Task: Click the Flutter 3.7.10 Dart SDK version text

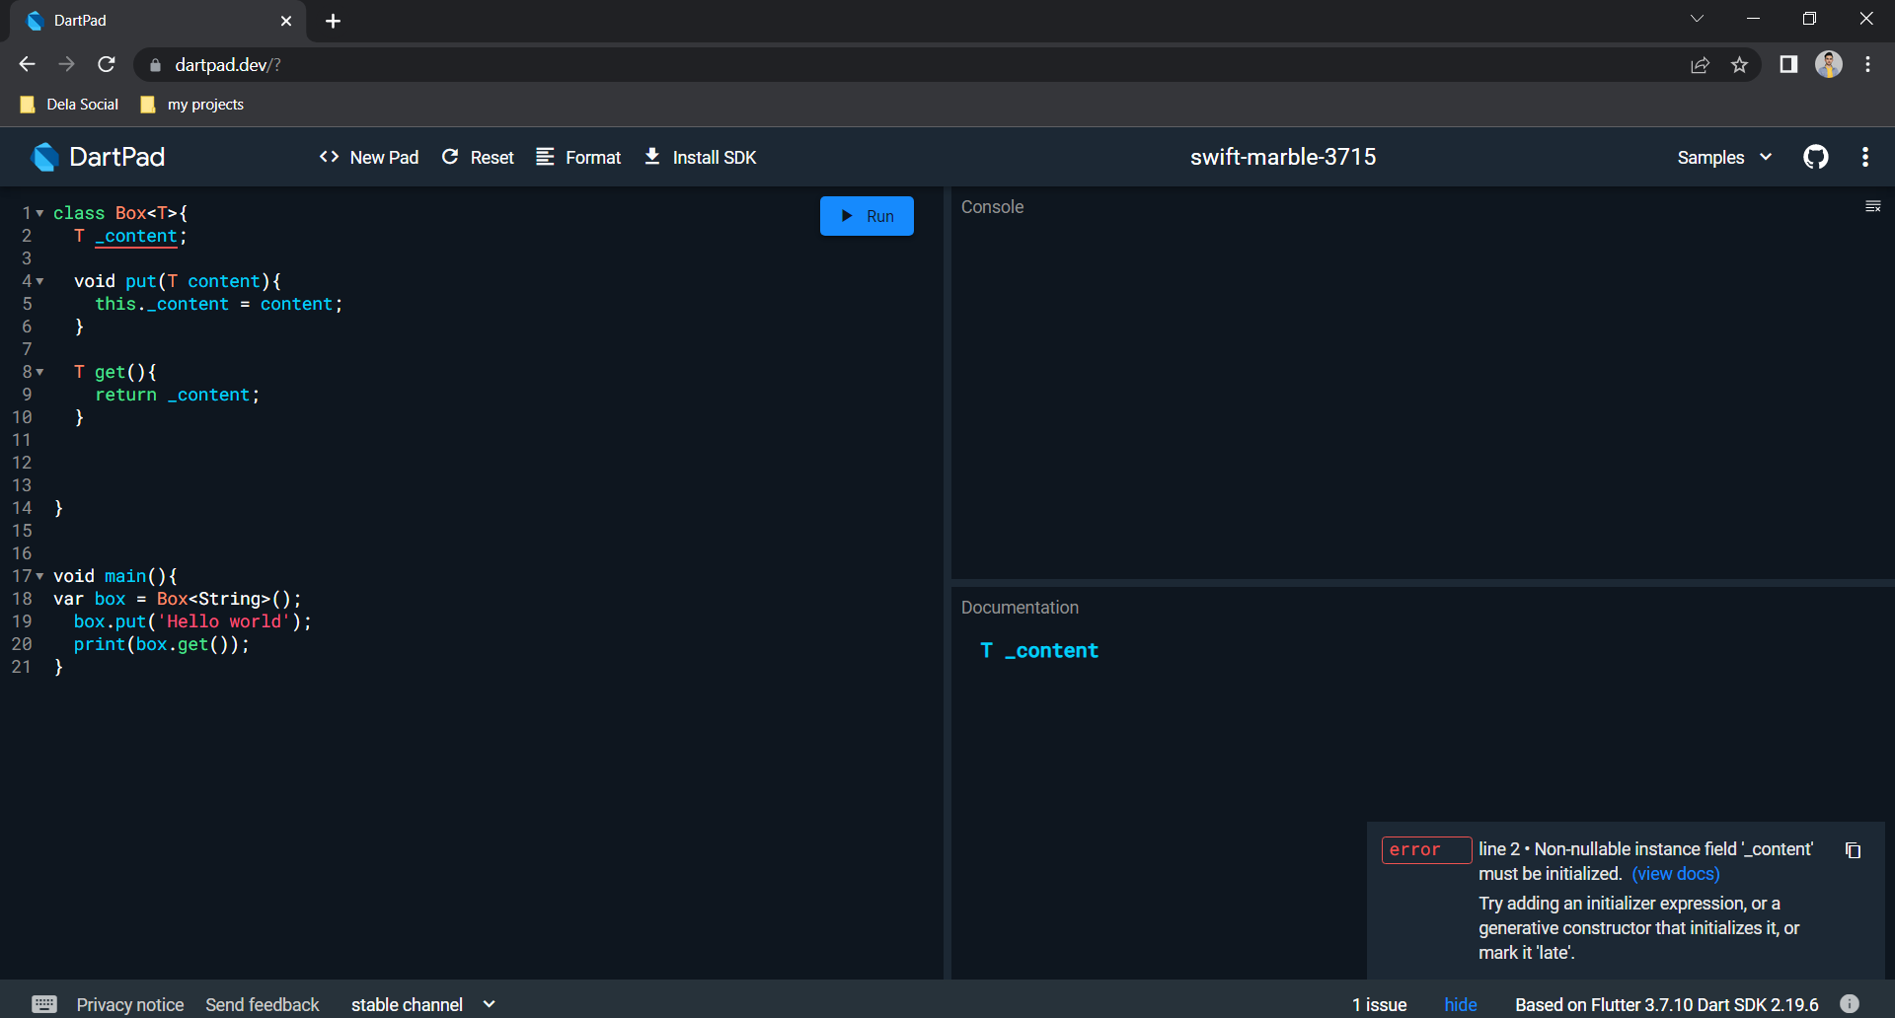Action: tap(1666, 1004)
